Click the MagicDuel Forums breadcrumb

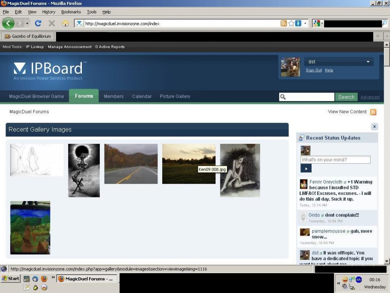[29, 112]
